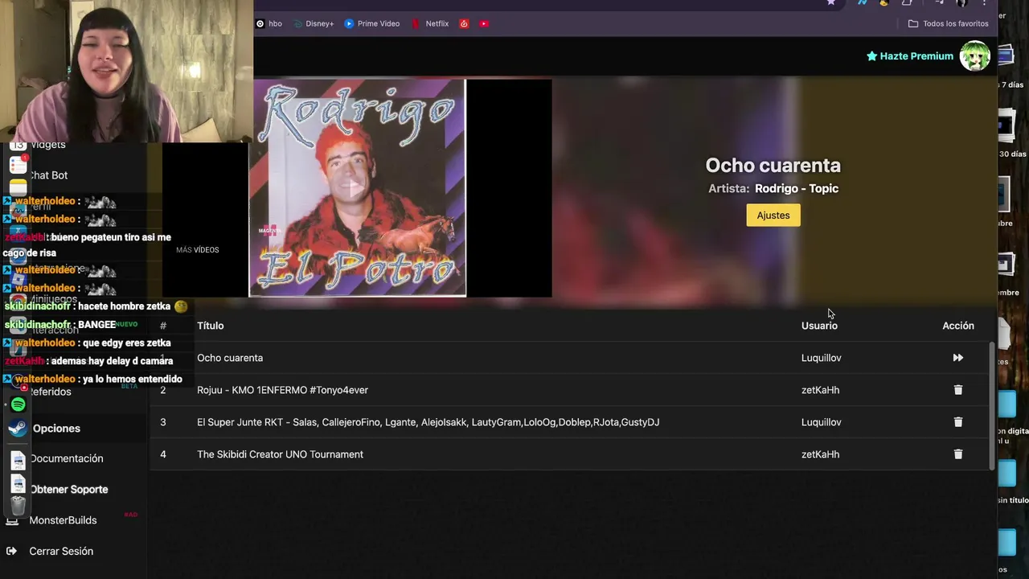Select The Skibidi Creator UNO Tournament title

(x=280, y=454)
